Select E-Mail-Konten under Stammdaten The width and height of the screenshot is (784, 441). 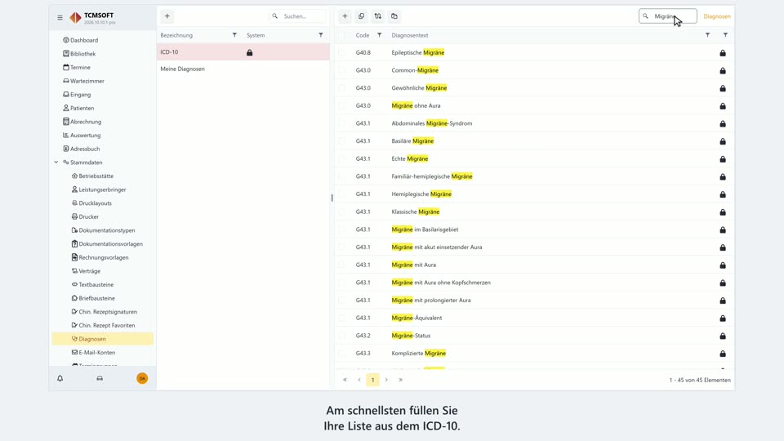(93, 353)
